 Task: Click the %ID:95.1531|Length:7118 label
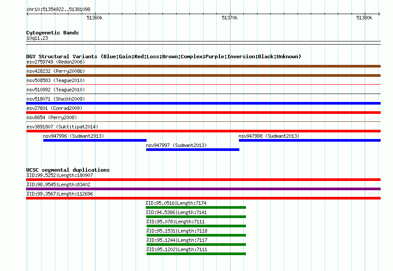pyautogui.click(x=177, y=231)
